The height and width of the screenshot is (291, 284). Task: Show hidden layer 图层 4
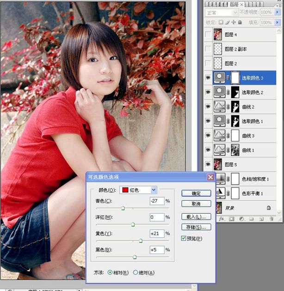click(x=208, y=35)
